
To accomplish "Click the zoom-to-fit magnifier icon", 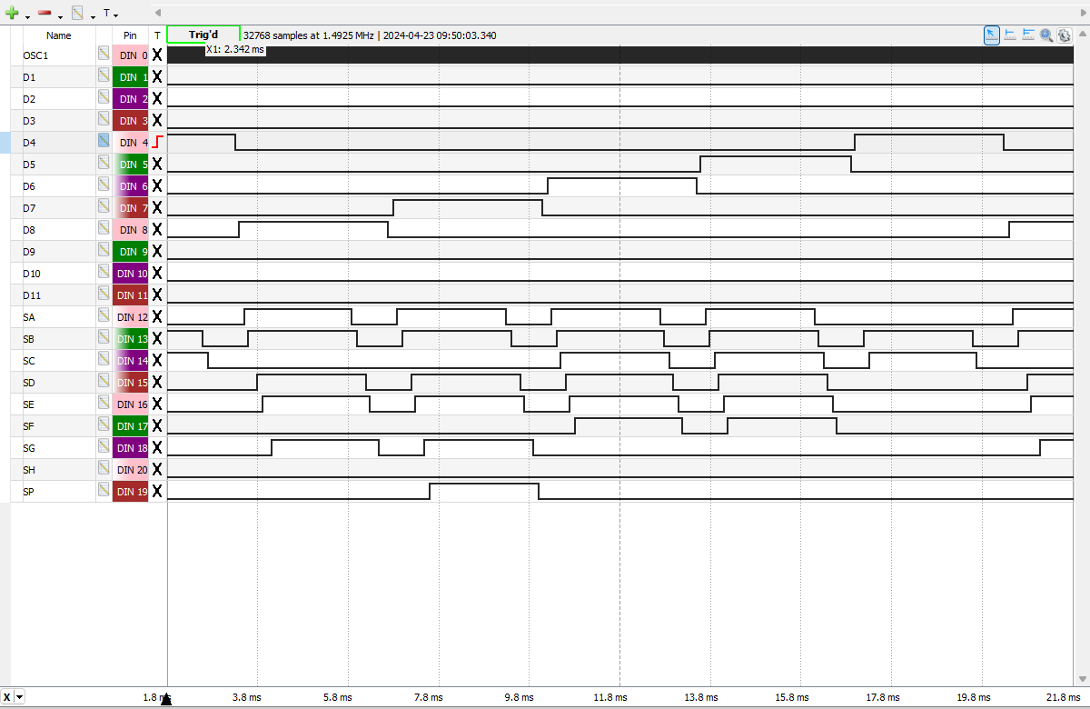I will tap(1046, 35).
